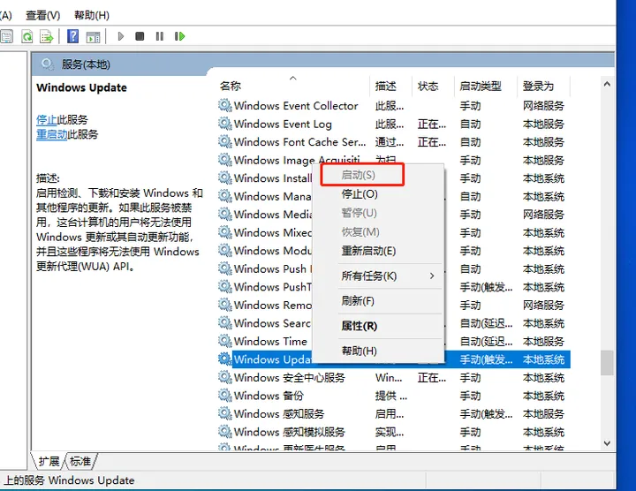Choose 停止(O) in the context menu

[x=360, y=194]
